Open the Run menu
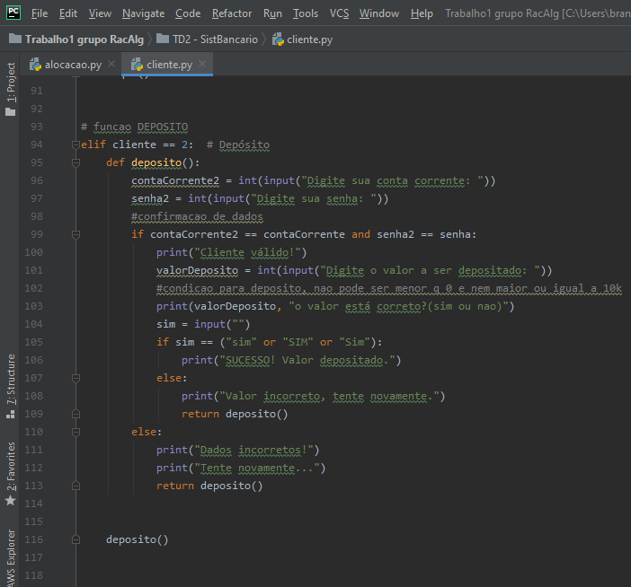Viewport: 631px width, 587px height. click(272, 13)
